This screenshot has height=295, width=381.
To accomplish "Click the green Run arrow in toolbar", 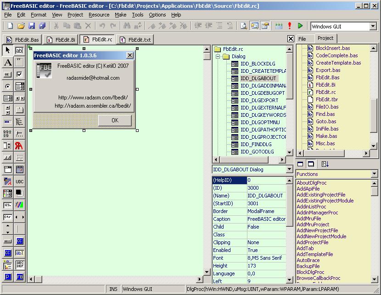I will click(x=300, y=26).
